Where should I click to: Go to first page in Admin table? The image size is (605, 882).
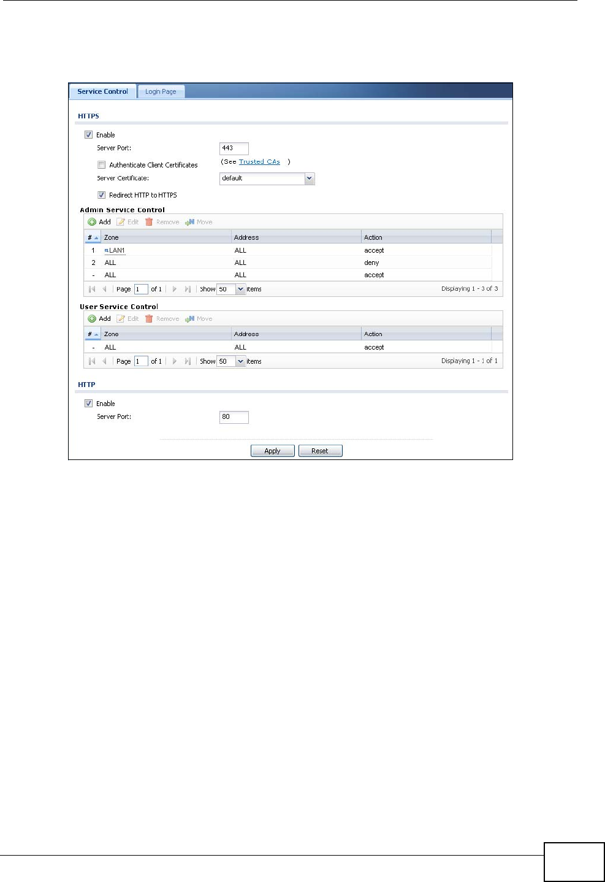[92, 289]
